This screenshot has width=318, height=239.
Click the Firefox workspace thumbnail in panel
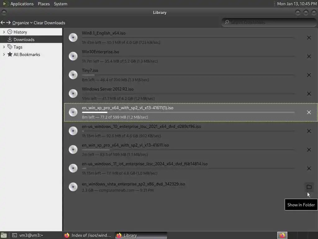coord(282,235)
